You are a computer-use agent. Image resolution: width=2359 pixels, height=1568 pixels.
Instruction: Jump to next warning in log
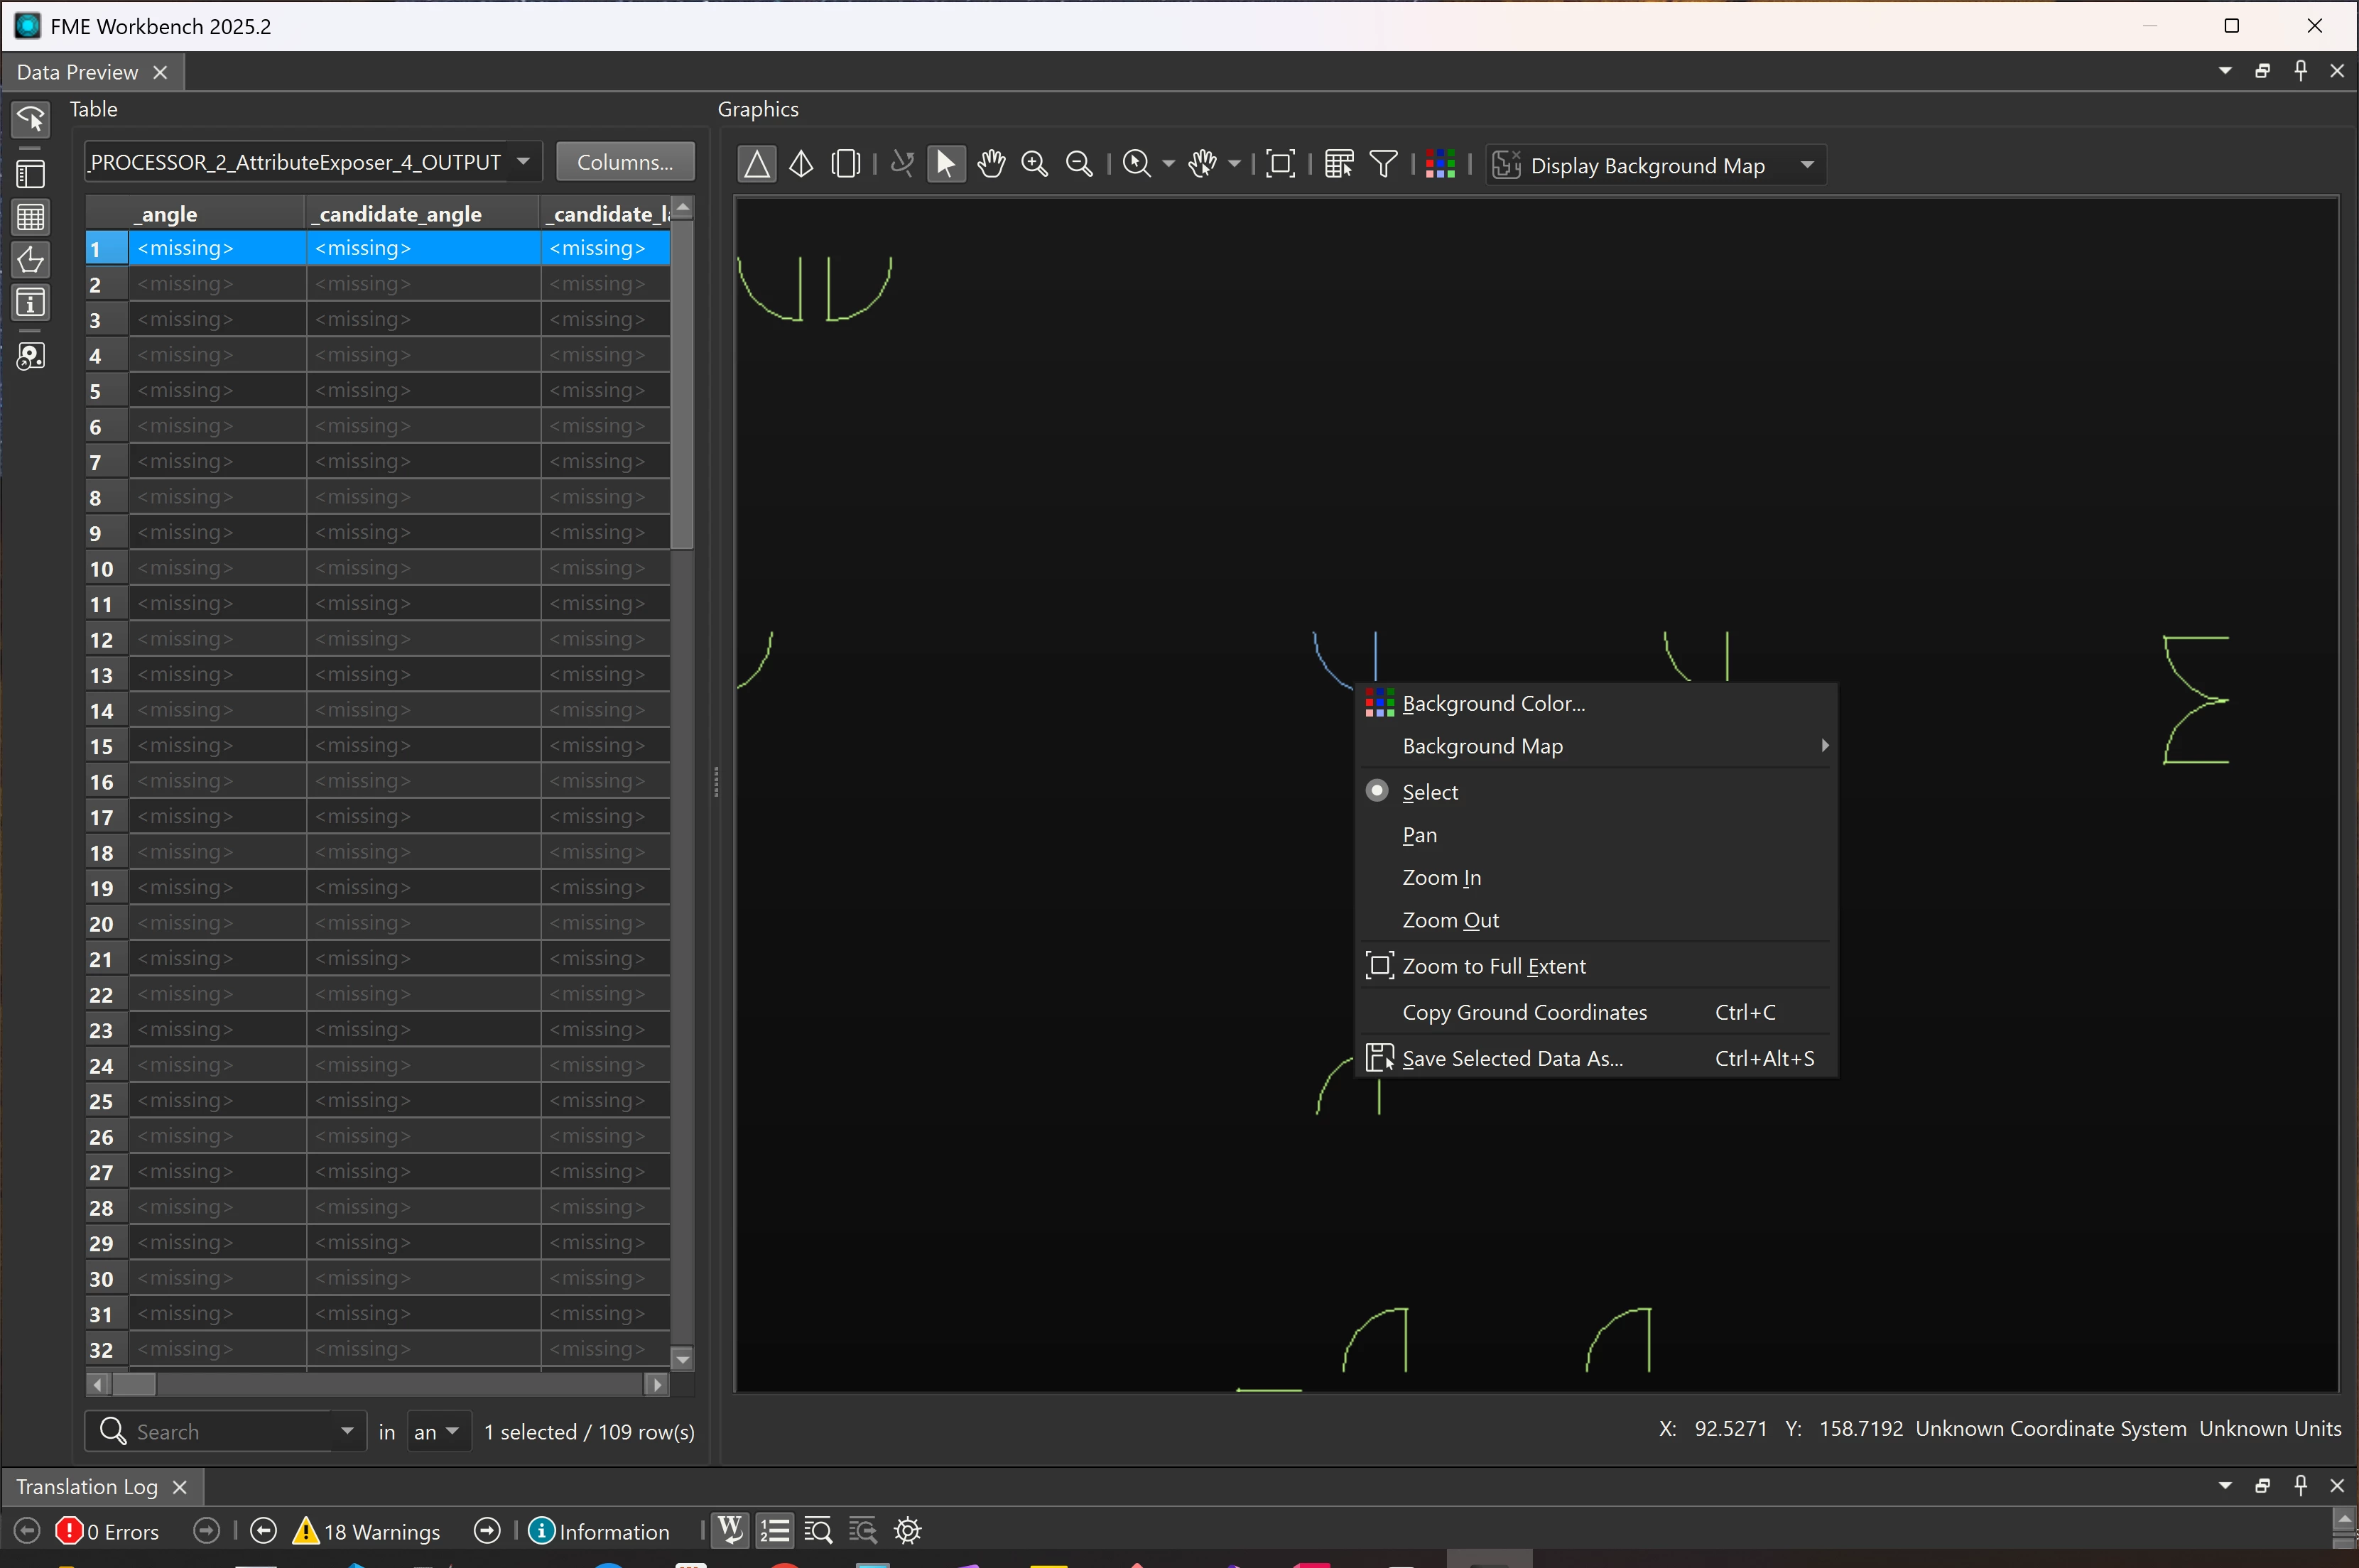(x=487, y=1531)
